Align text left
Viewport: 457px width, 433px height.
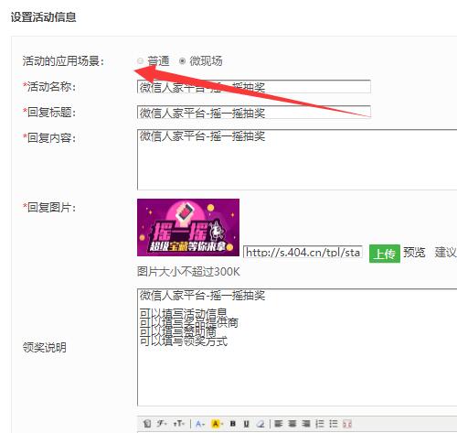click(278, 424)
